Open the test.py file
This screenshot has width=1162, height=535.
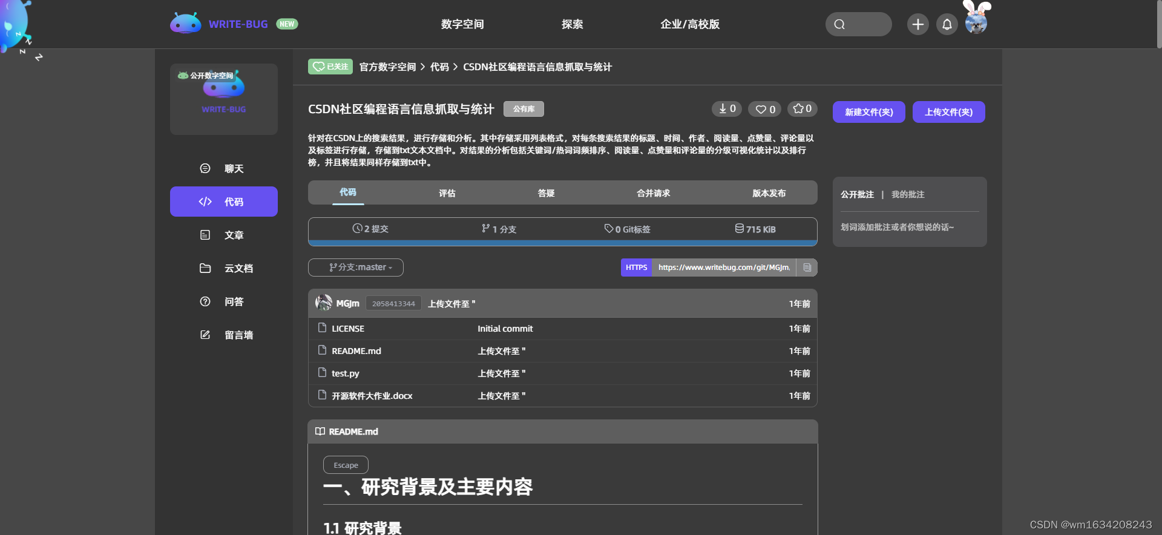346,373
